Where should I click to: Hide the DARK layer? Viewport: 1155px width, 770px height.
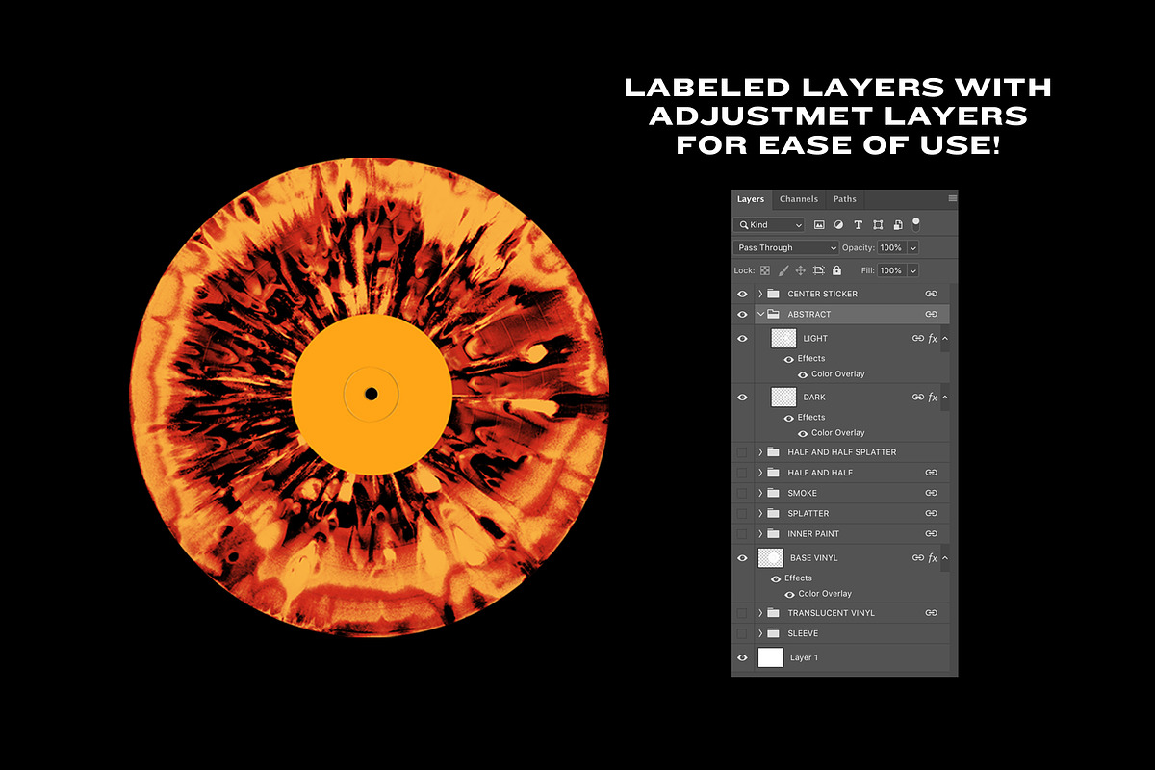[742, 398]
